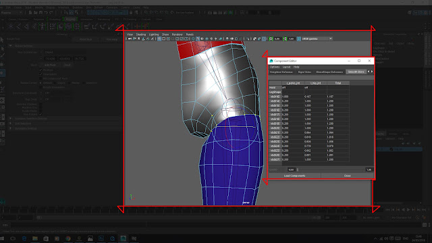Click the Smooth Shade All icon
Screen dimensions: 432x243
[x=198, y=39]
